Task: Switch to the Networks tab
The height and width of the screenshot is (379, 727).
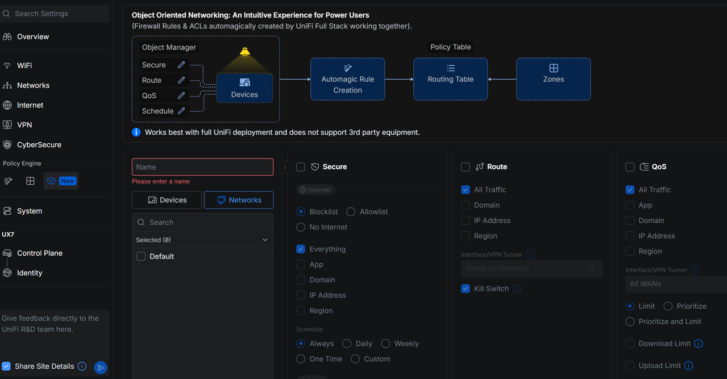Action: click(x=239, y=200)
